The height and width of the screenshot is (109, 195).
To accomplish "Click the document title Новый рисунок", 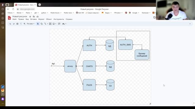I will pyautogui.click(x=19, y=16).
